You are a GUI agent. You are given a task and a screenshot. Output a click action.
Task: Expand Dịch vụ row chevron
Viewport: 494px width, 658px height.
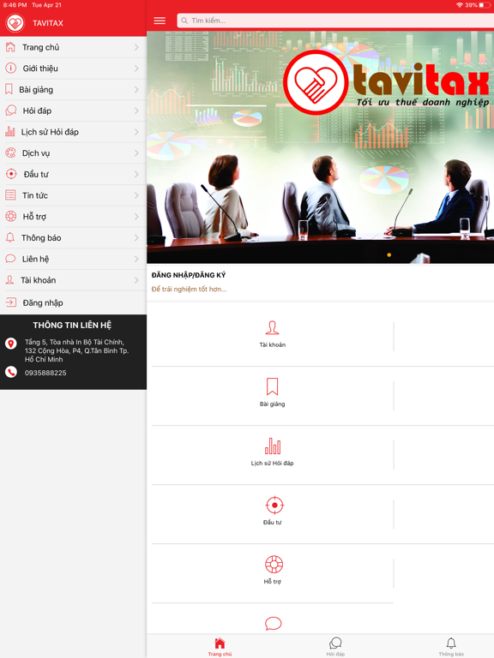(x=136, y=153)
